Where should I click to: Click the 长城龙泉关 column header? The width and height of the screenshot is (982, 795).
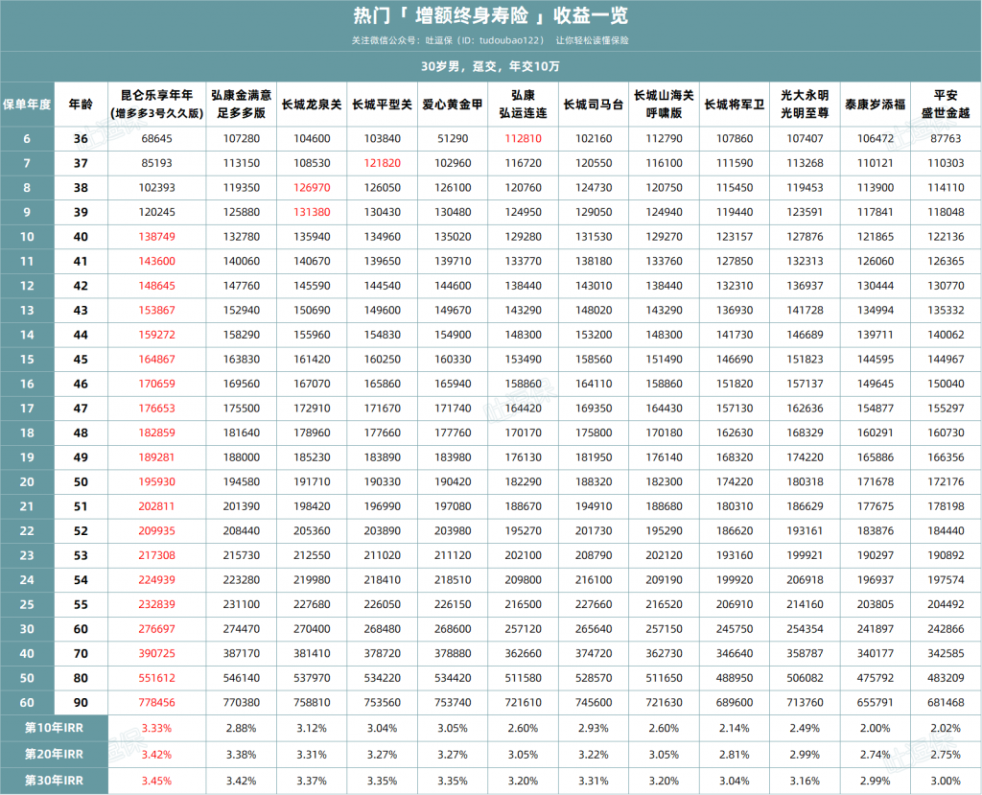pyautogui.click(x=312, y=105)
